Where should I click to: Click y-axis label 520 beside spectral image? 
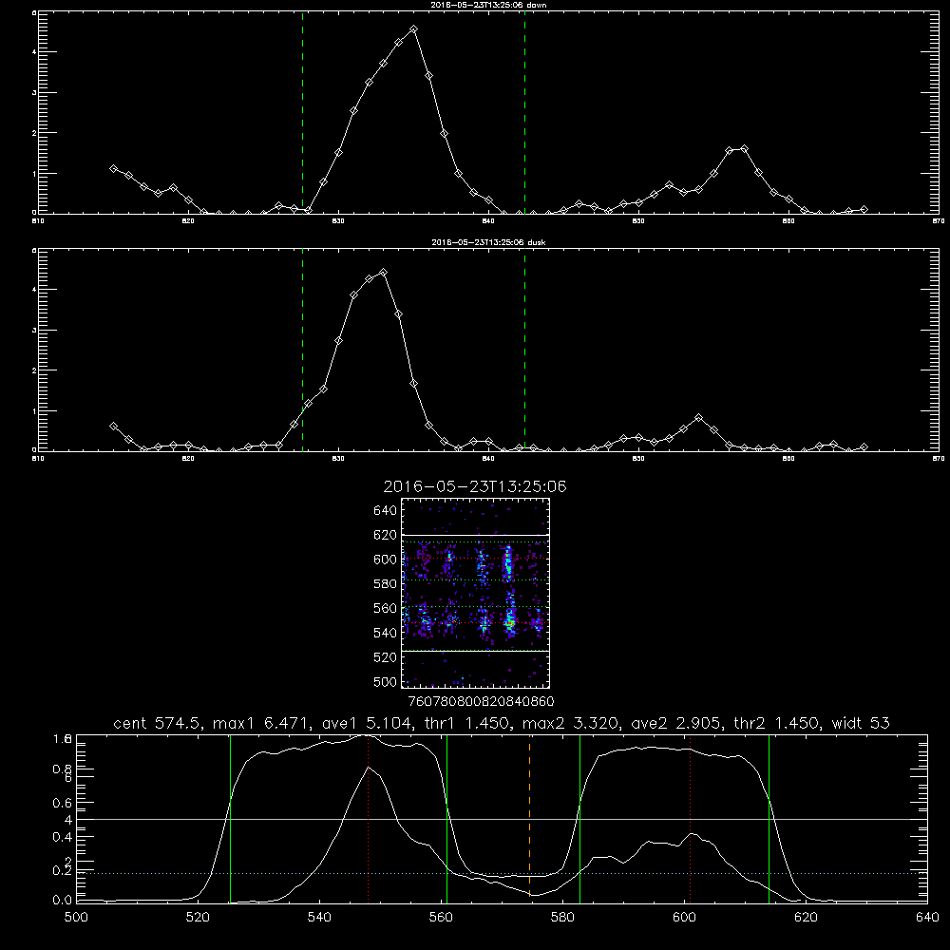click(x=386, y=657)
